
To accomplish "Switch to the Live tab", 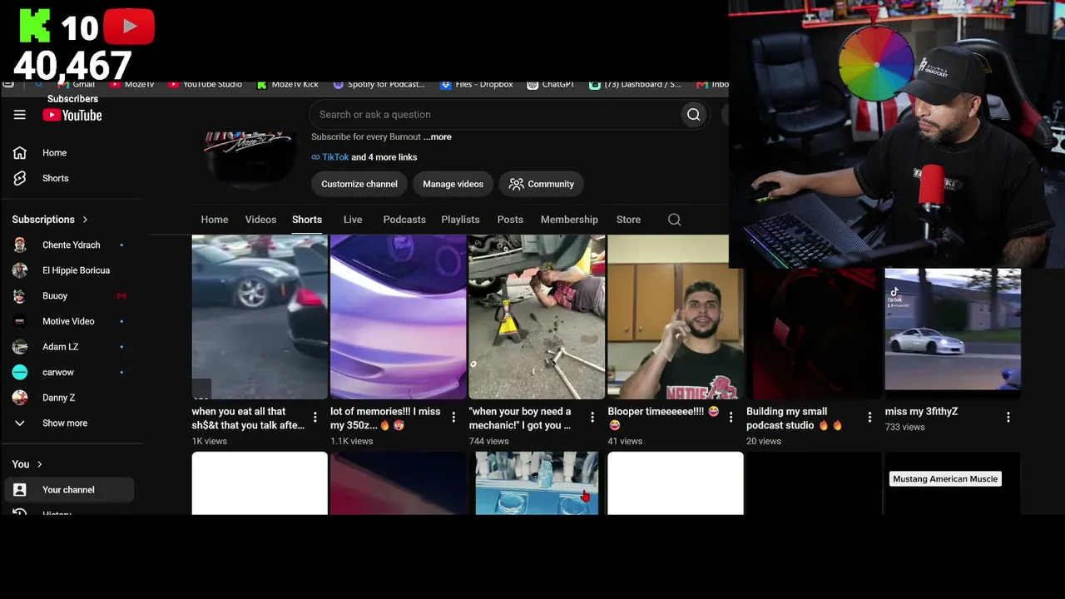I will click(x=353, y=220).
